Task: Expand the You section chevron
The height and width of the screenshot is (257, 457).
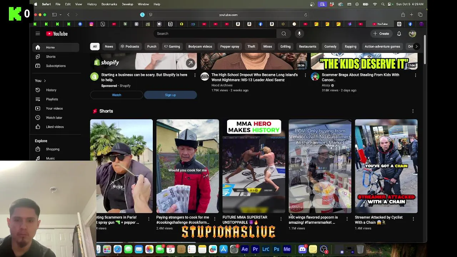Action: click(x=45, y=81)
